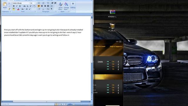Switch to Print Layout view

pyautogui.click(x=56, y=104)
